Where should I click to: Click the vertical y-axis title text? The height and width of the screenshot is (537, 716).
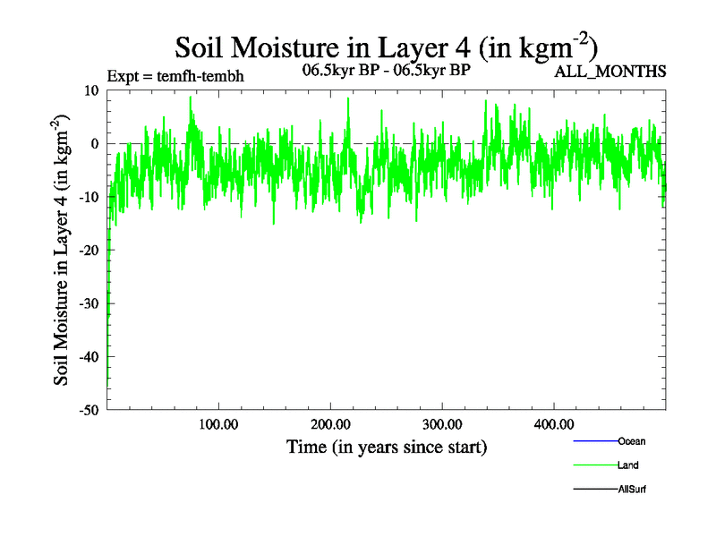coord(62,250)
